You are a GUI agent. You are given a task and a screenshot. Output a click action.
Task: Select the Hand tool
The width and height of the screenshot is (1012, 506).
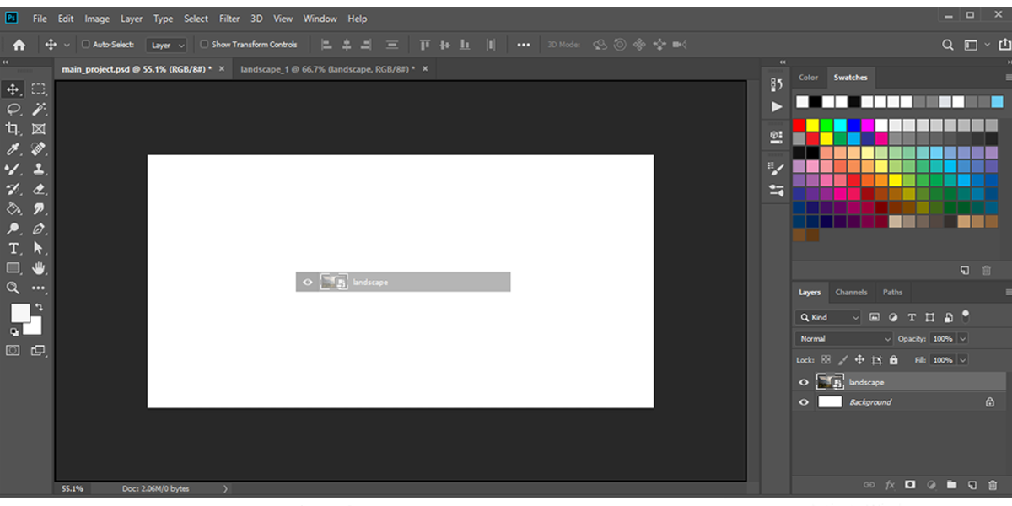pyautogui.click(x=39, y=268)
